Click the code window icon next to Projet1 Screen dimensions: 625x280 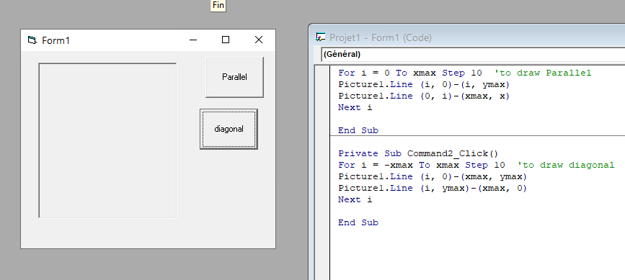tap(320, 37)
